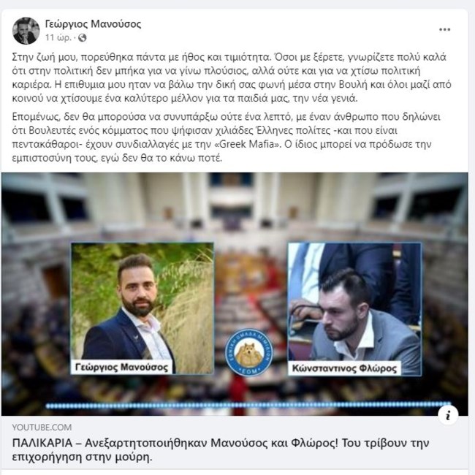
Task: Click the 'Γεώργιος Μανούσος' caption label on image
Action: [121, 367]
